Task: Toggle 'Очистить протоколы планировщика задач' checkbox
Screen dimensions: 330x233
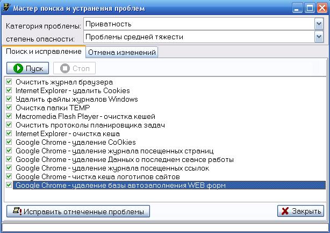Action: tap(9, 125)
